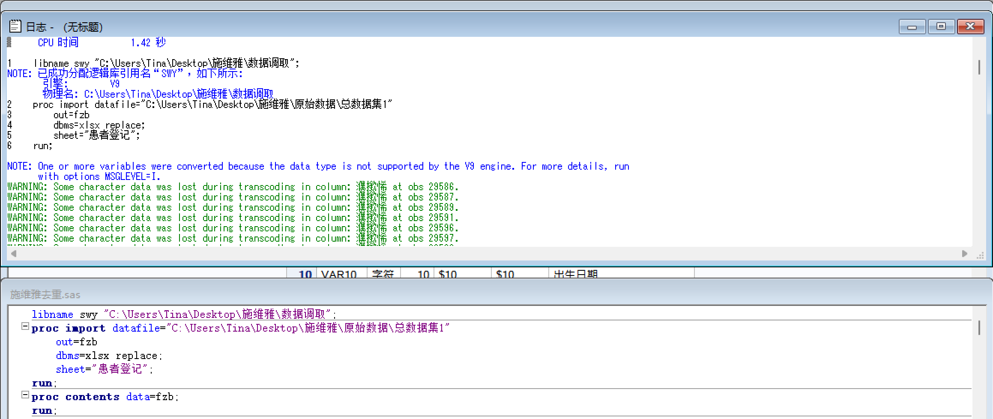
Task: Maximize the log window
Action: tap(941, 27)
